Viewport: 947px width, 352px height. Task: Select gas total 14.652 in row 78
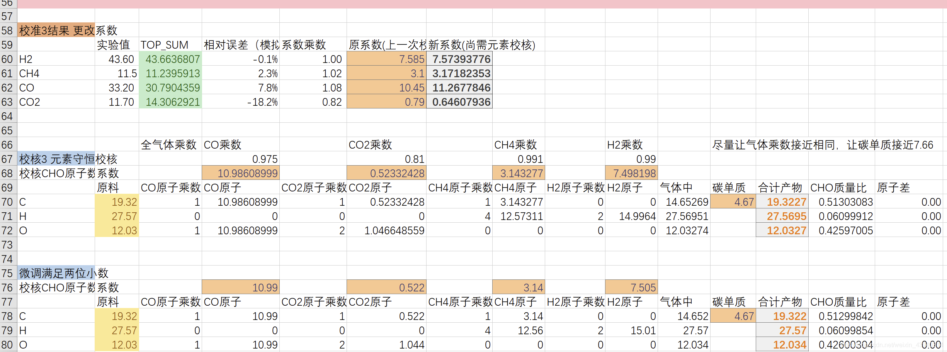point(684,316)
